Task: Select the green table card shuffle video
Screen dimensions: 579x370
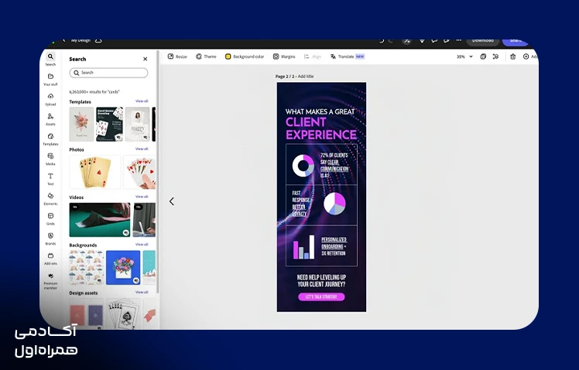Action: 100,220
